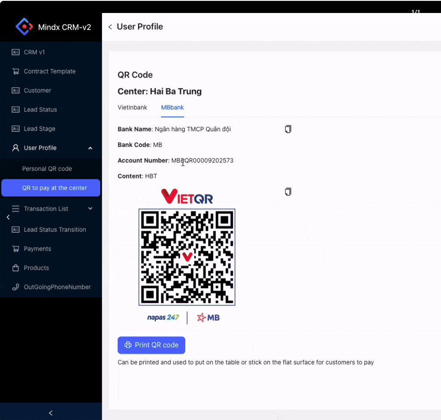Click the Bank Code MB text

(x=140, y=145)
